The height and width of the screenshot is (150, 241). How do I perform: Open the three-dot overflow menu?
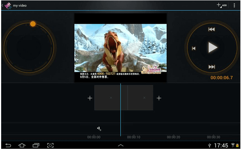coord(234,5)
